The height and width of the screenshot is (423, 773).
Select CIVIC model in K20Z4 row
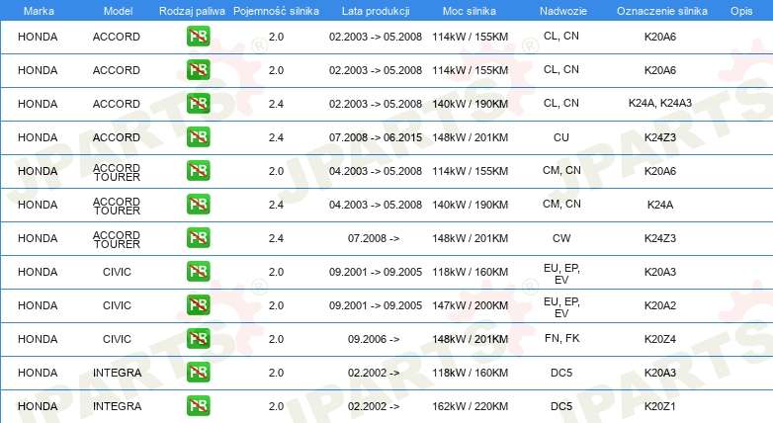coord(117,339)
